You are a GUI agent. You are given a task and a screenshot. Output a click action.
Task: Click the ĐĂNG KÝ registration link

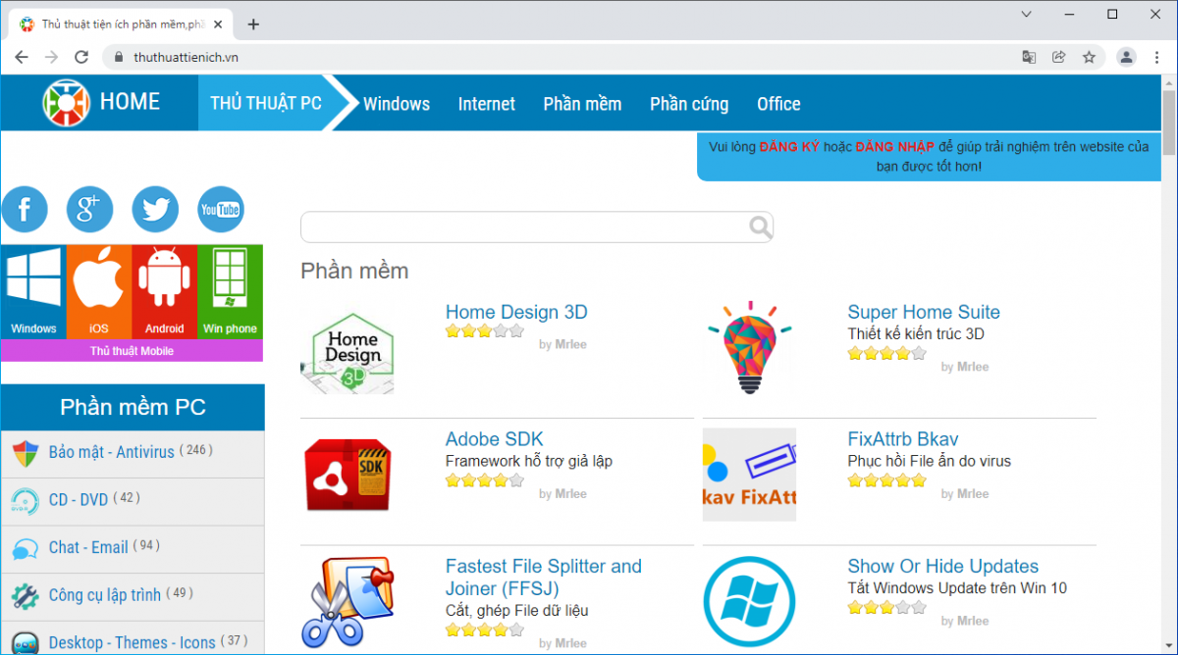click(x=789, y=146)
